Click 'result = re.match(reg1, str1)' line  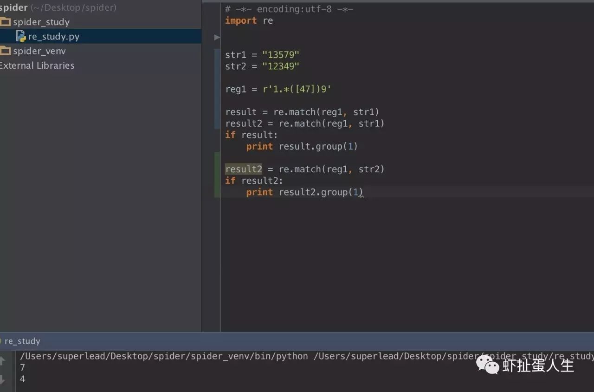(x=302, y=112)
